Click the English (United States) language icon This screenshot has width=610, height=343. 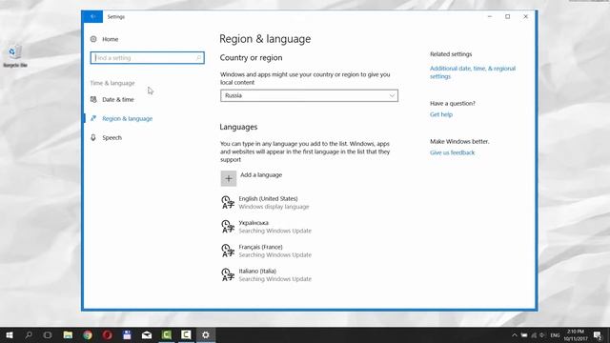coord(228,203)
